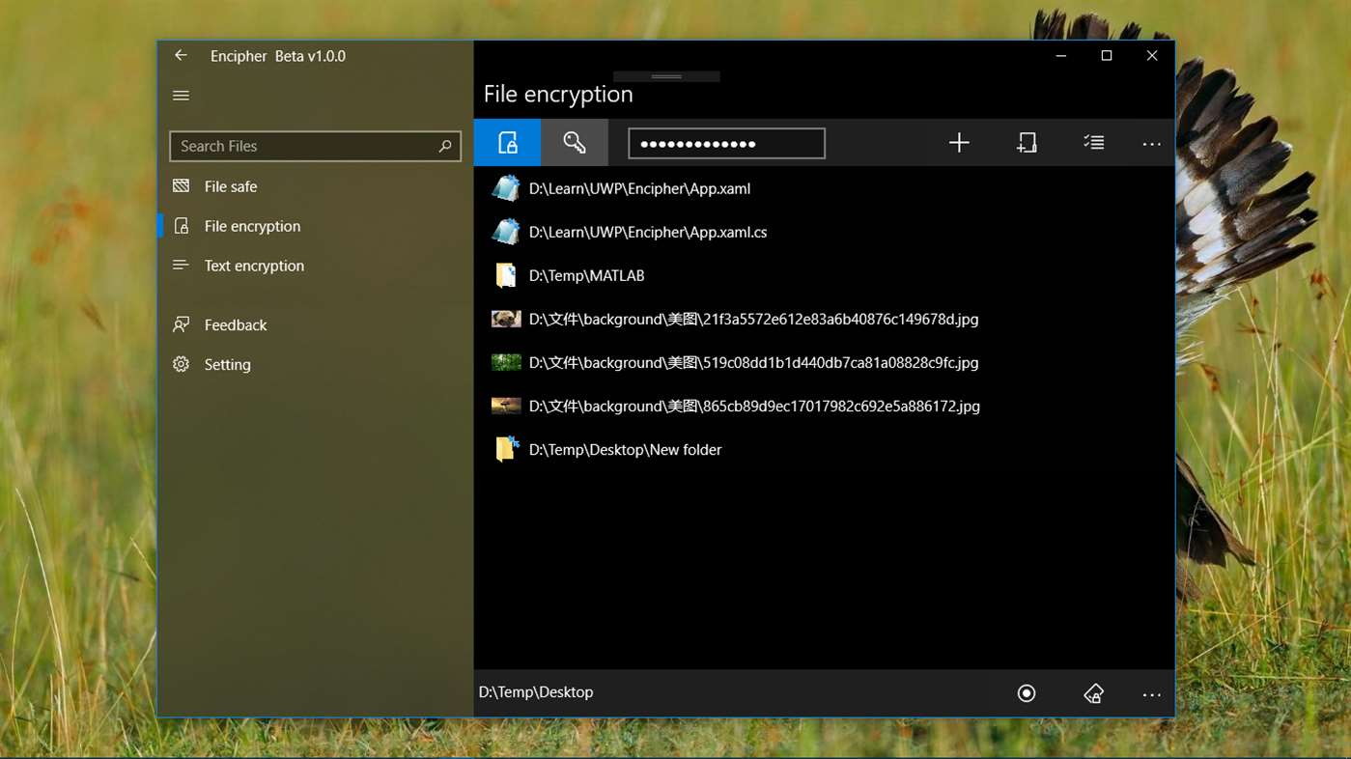Click the App.xaml file icon
This screenshot has height=759, width=1351.
coord(506,188)
